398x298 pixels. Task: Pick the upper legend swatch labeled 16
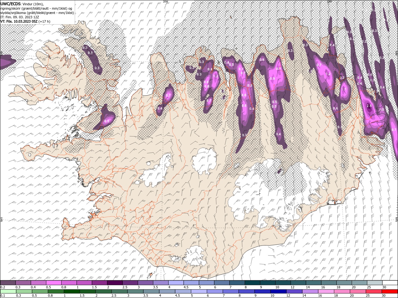[329, 283]
